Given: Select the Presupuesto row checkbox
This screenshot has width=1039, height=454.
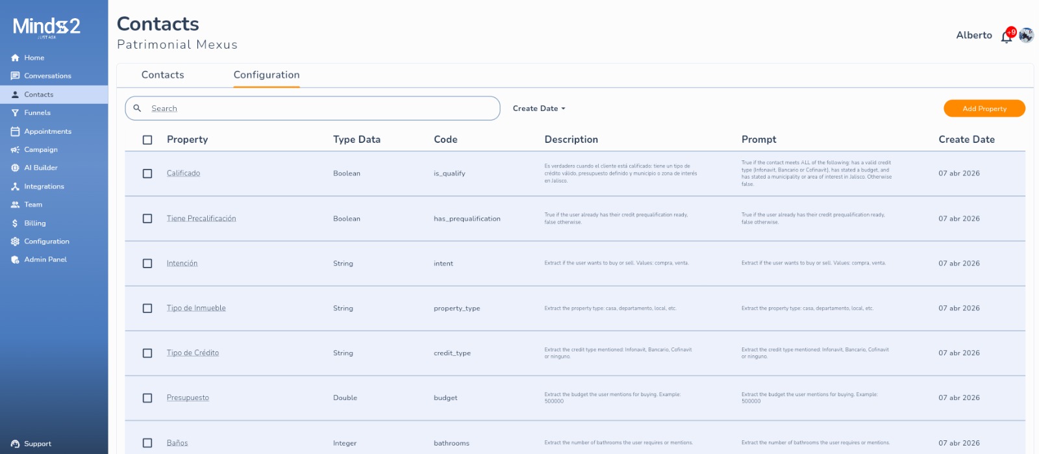Looking at the screenshot, I should point(147,398).
